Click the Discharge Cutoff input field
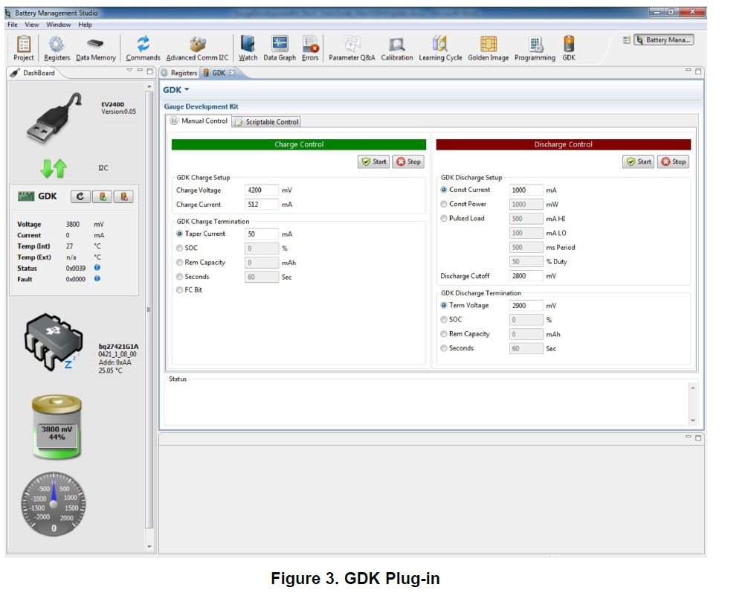 [526, 276]
